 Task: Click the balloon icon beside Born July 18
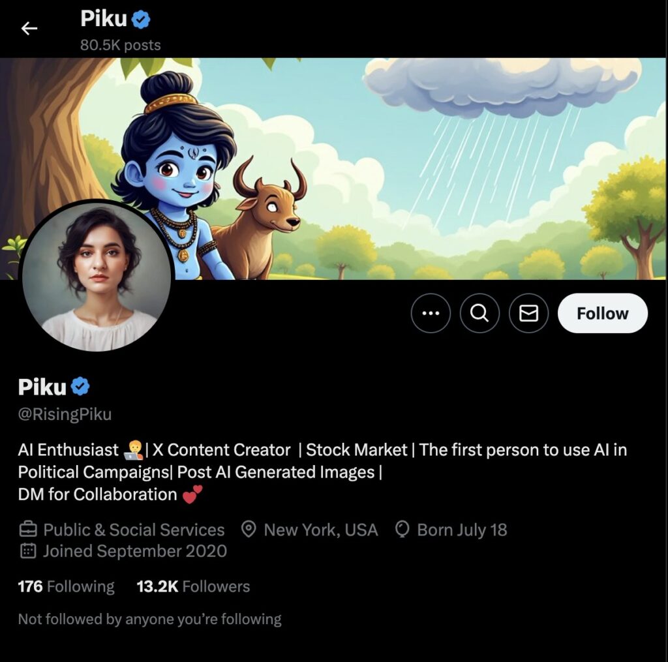coord(402,530)
